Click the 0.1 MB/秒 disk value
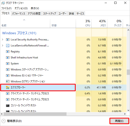This screenshot has width=130, height=126. coord(116,64)
